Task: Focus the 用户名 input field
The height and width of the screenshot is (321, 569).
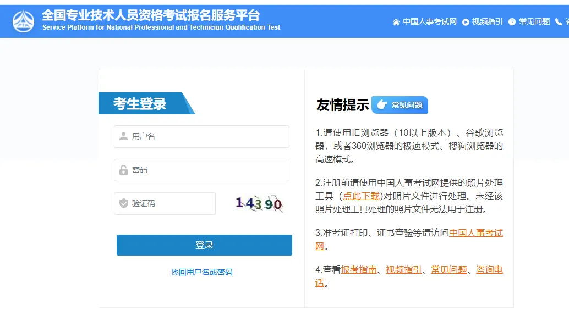Action: (201, 136)
